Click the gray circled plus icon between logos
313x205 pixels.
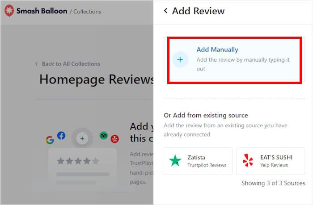pyautogui.click(x=82, y=138)
